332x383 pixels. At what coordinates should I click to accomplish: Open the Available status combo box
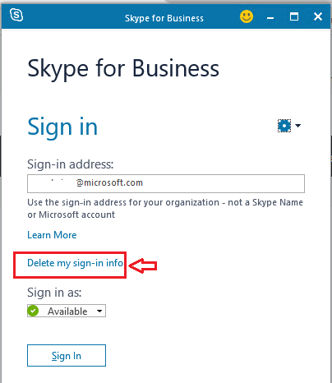(x=67, y=311)
